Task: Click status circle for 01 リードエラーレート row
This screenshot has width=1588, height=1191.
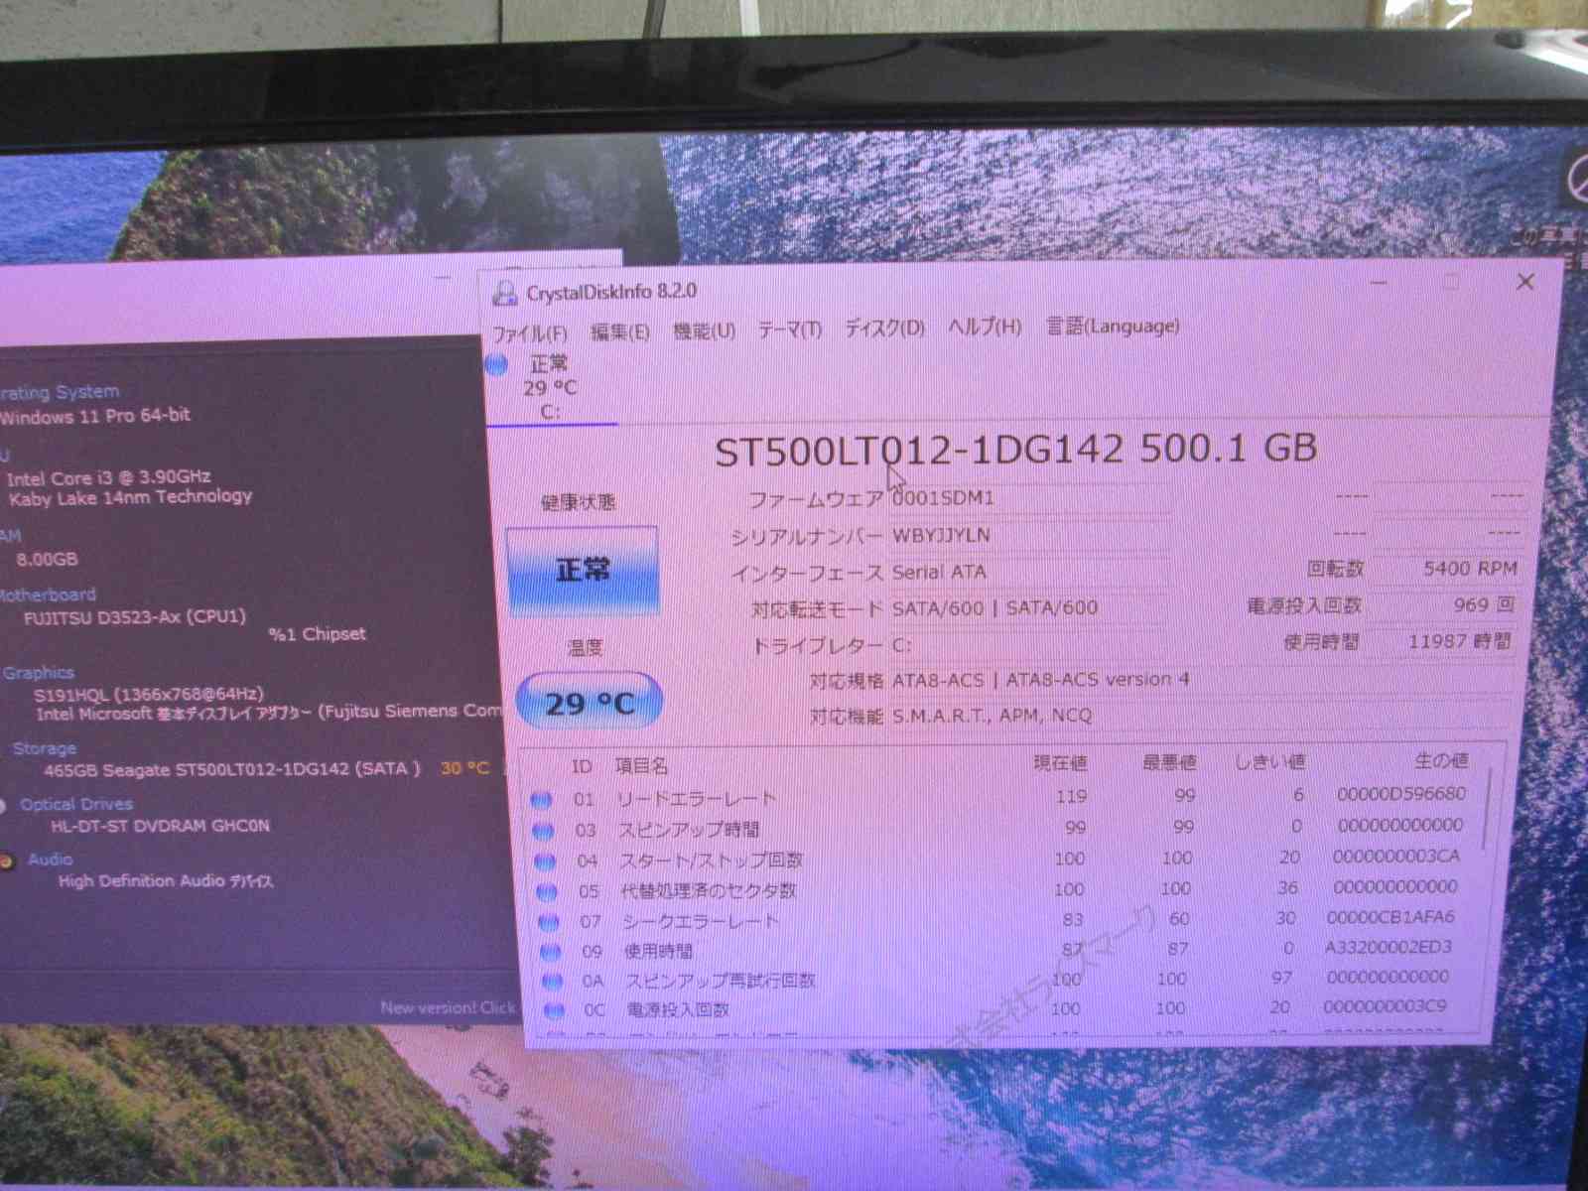Action: pos(541,800)
